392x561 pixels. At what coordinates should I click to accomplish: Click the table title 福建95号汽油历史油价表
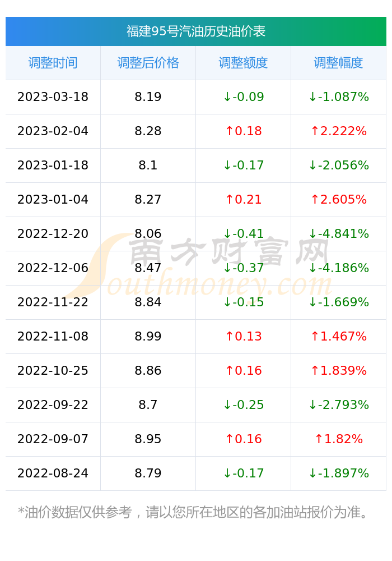pos(195,31)
